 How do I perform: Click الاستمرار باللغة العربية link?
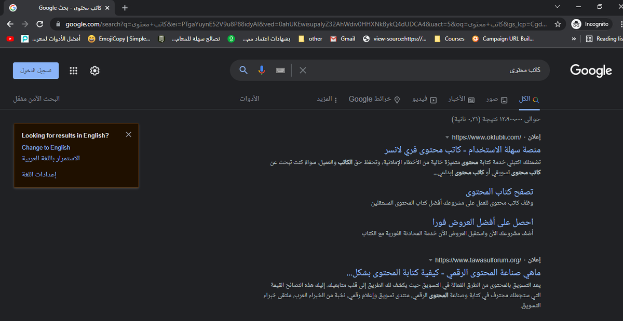(51, 158)
